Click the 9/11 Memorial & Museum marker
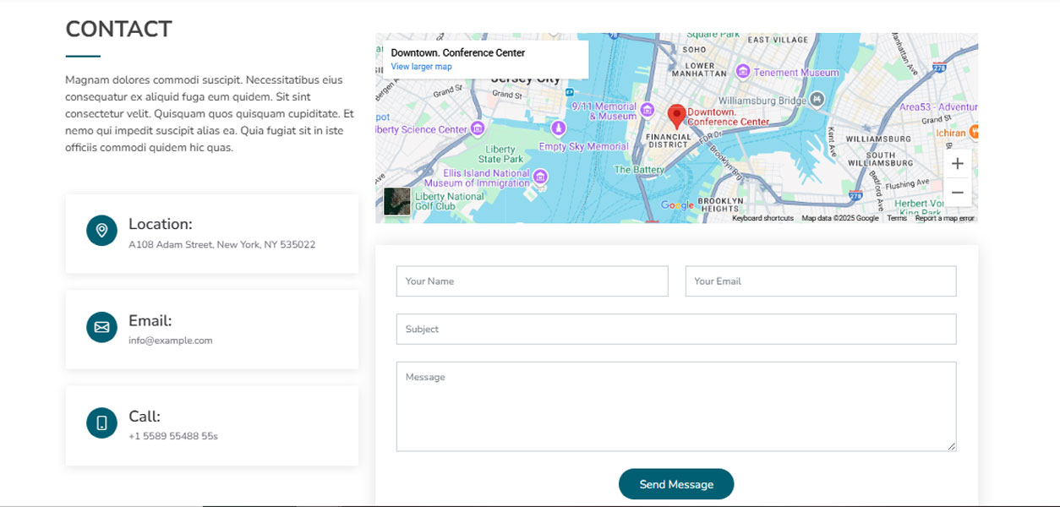1060x507 pixels. coord(647,110)
